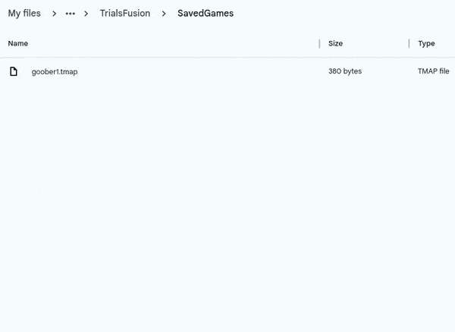This screenshot has width=455, height=332.
Task: Sort files by the Size column
Action: [335, 43]
